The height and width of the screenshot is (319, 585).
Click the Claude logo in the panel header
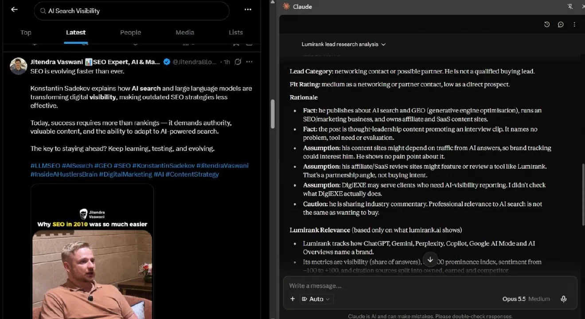(x=286, y=7)
